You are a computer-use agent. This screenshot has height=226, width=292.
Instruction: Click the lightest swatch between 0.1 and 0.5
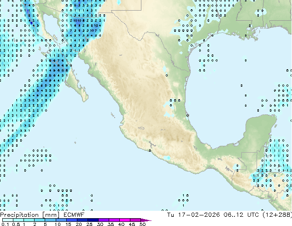8,220
